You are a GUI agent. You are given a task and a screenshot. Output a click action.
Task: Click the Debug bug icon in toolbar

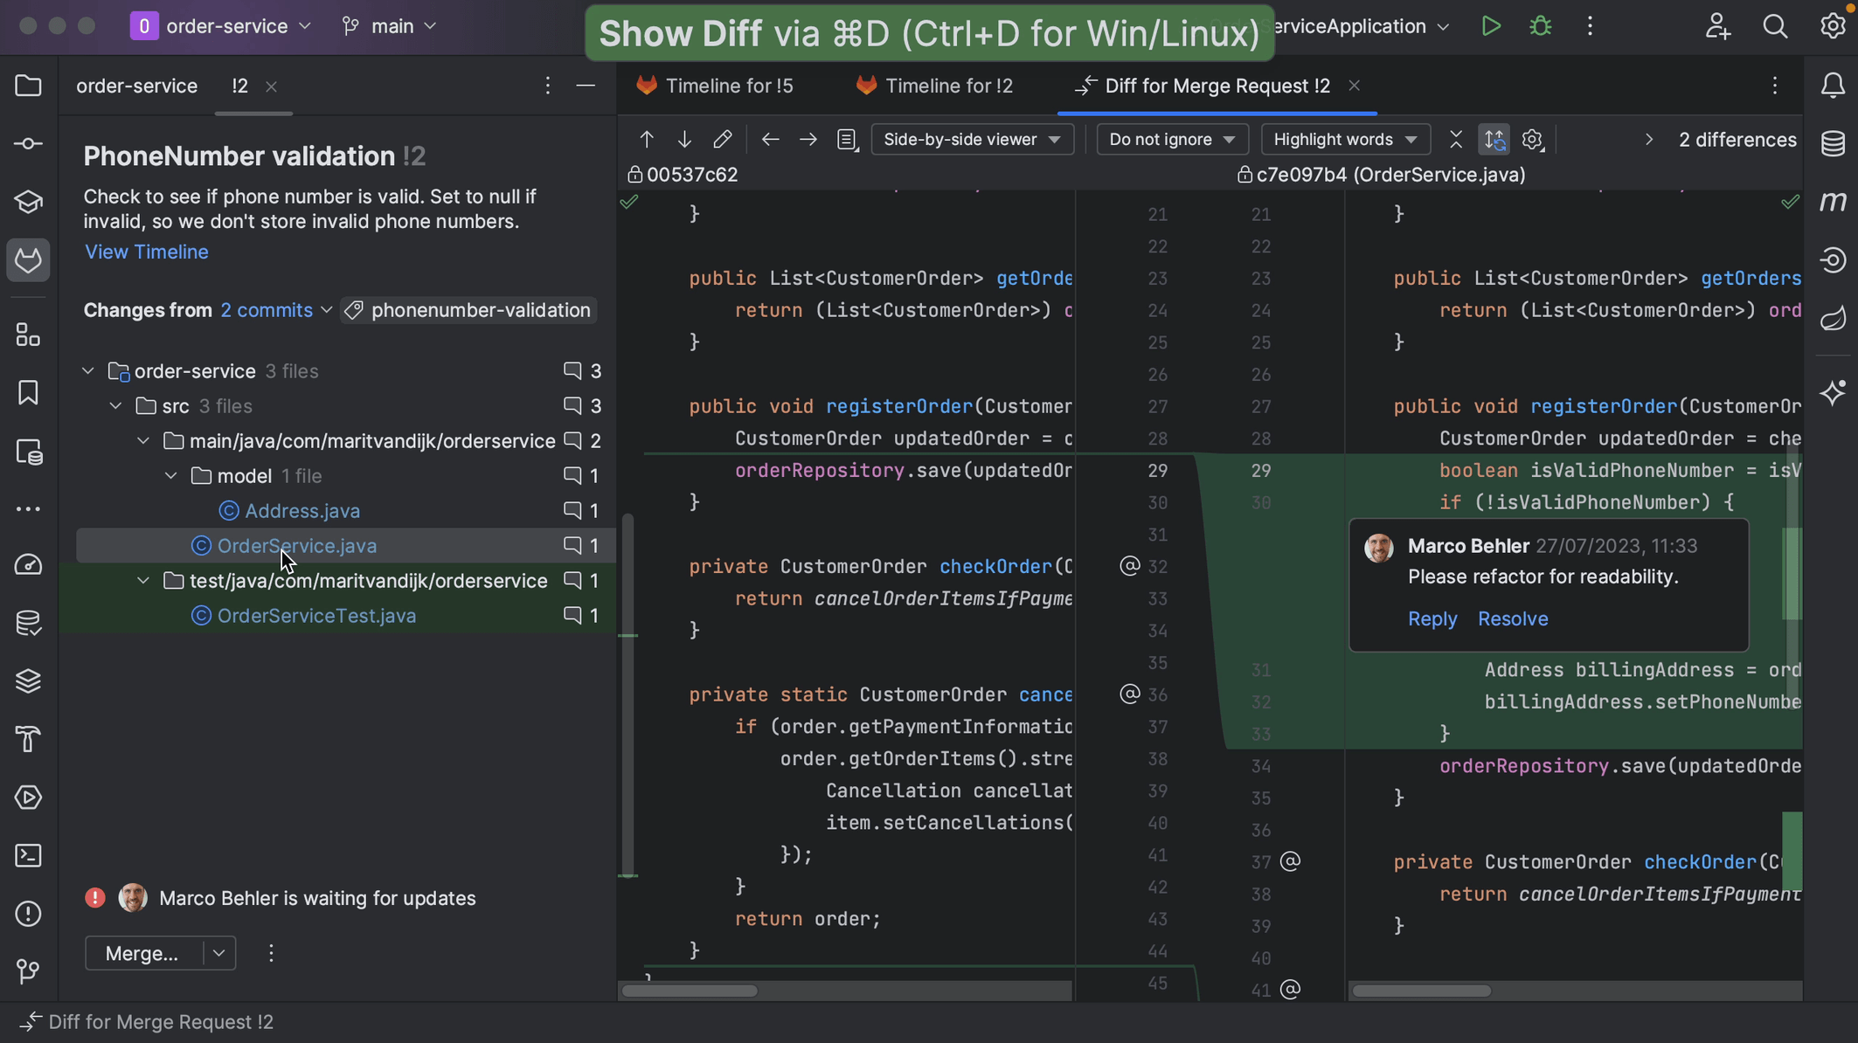click(x=1541, y=26)
